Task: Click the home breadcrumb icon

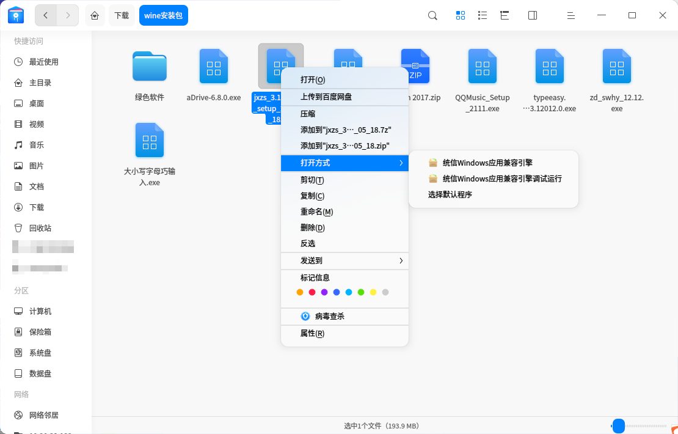Action: click(x=95, y=15)
